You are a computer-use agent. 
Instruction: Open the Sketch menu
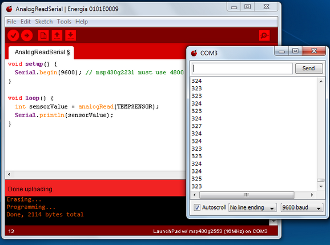[44, 22]
